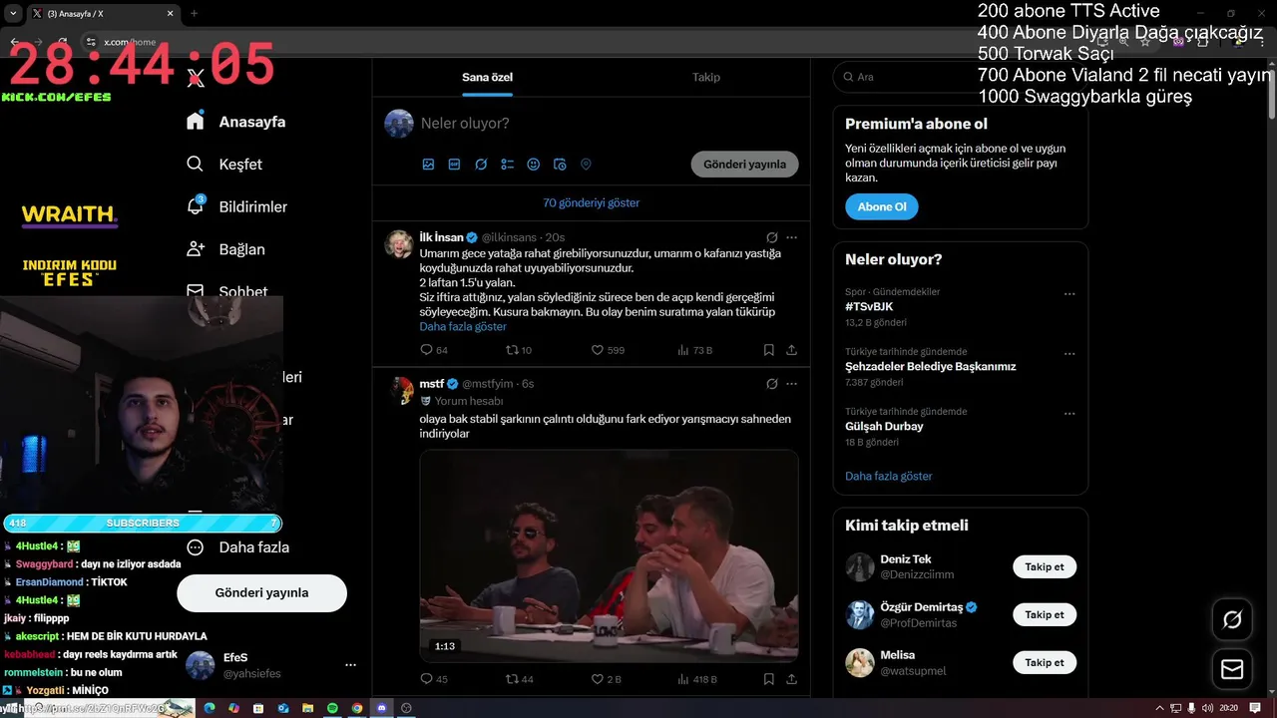Repost mstf post
Viewport: 1277px width, 718px height.
[520, 679]
